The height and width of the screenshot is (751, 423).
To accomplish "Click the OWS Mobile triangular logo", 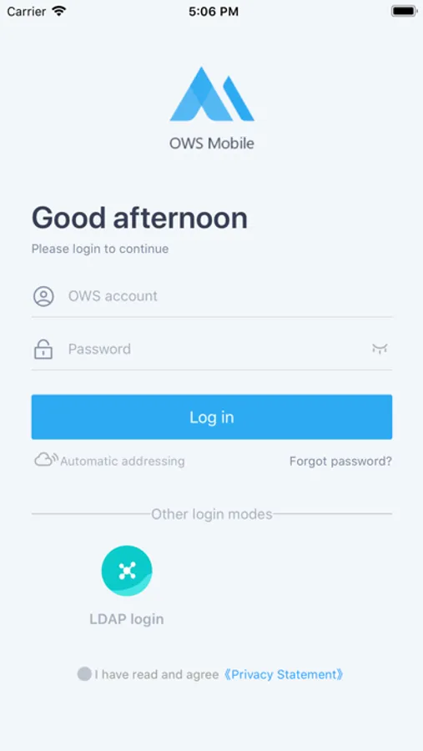I will (212, 93).
